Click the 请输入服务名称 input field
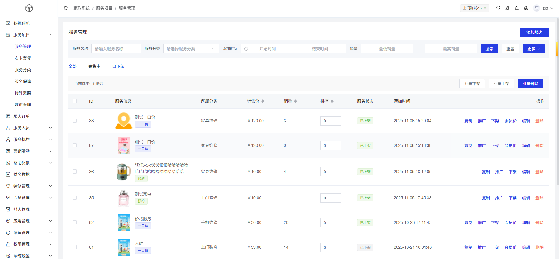This screenshot has width=559, height=259. click(x=116, y=49)
